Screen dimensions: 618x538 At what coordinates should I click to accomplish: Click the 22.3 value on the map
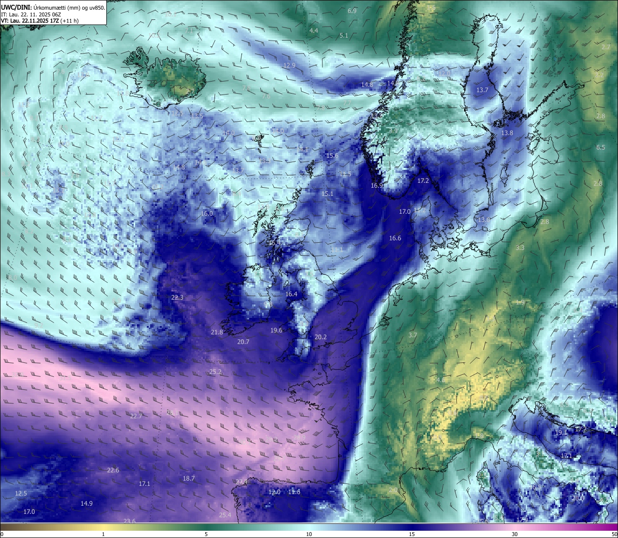tap(177, 297)
